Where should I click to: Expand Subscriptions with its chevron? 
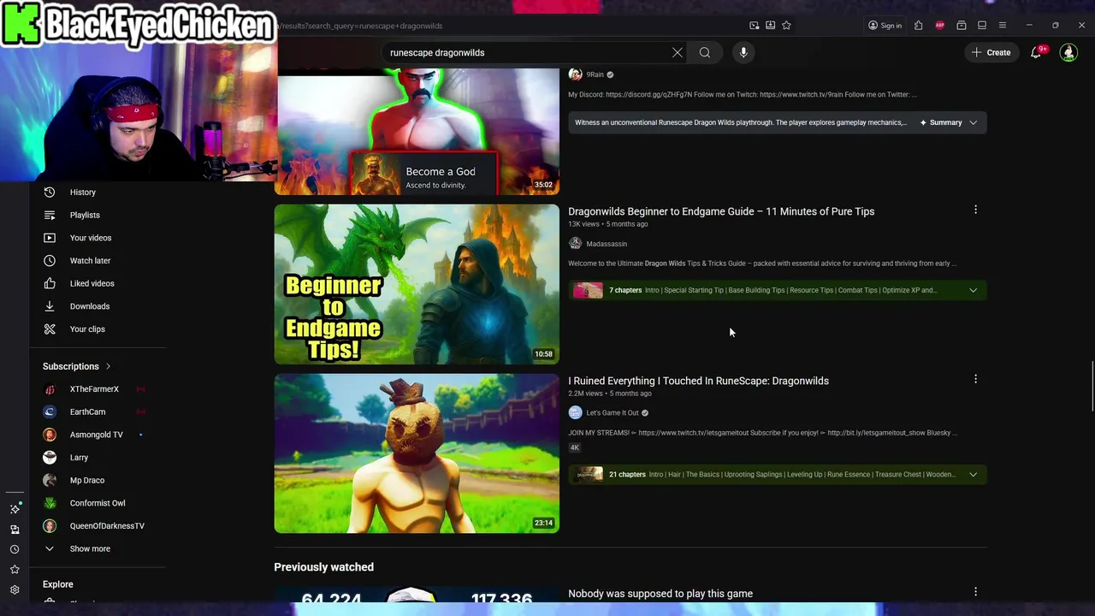tap(108, 366)
